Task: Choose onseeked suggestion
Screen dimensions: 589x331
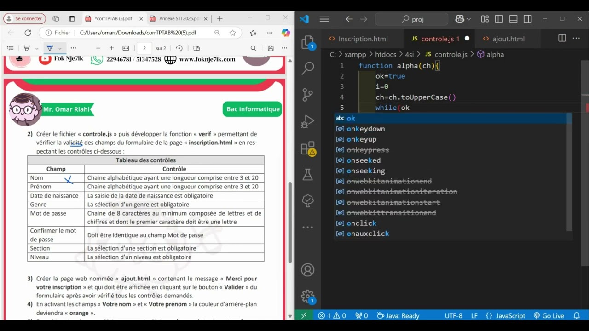Action: 453,160
